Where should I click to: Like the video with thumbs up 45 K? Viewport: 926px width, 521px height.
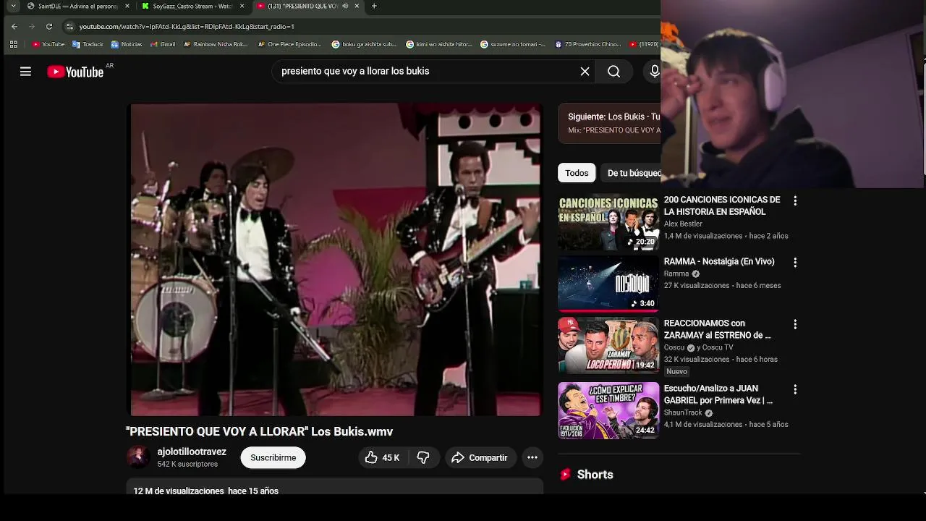[x=383, y=457]
